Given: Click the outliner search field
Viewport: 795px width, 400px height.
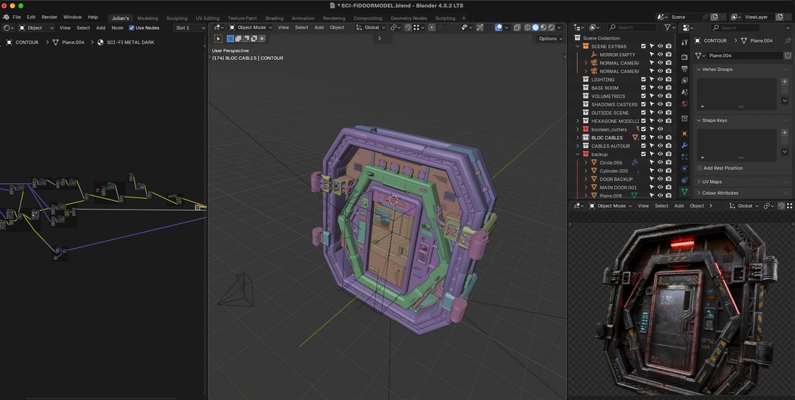Looking at the screenshot, I should (x=633, y=28).
